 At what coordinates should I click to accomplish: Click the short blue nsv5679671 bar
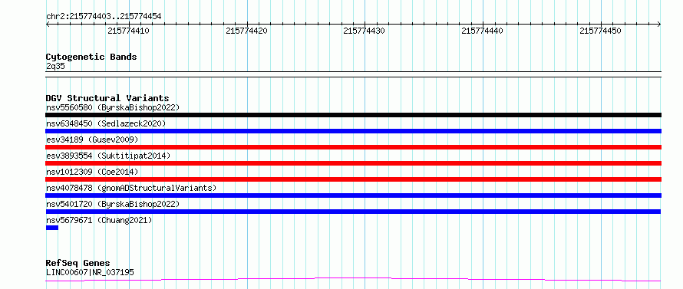pyautogui.click(x=52, y=228)
